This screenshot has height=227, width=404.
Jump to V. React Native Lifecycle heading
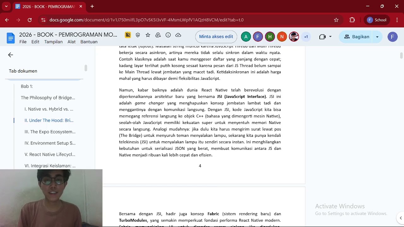(50, 154)
